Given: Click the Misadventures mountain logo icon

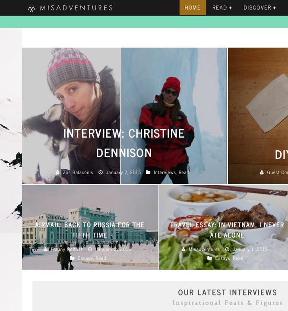Looking at the screenshot, I should pyautogui.click(x=32, y=9).
